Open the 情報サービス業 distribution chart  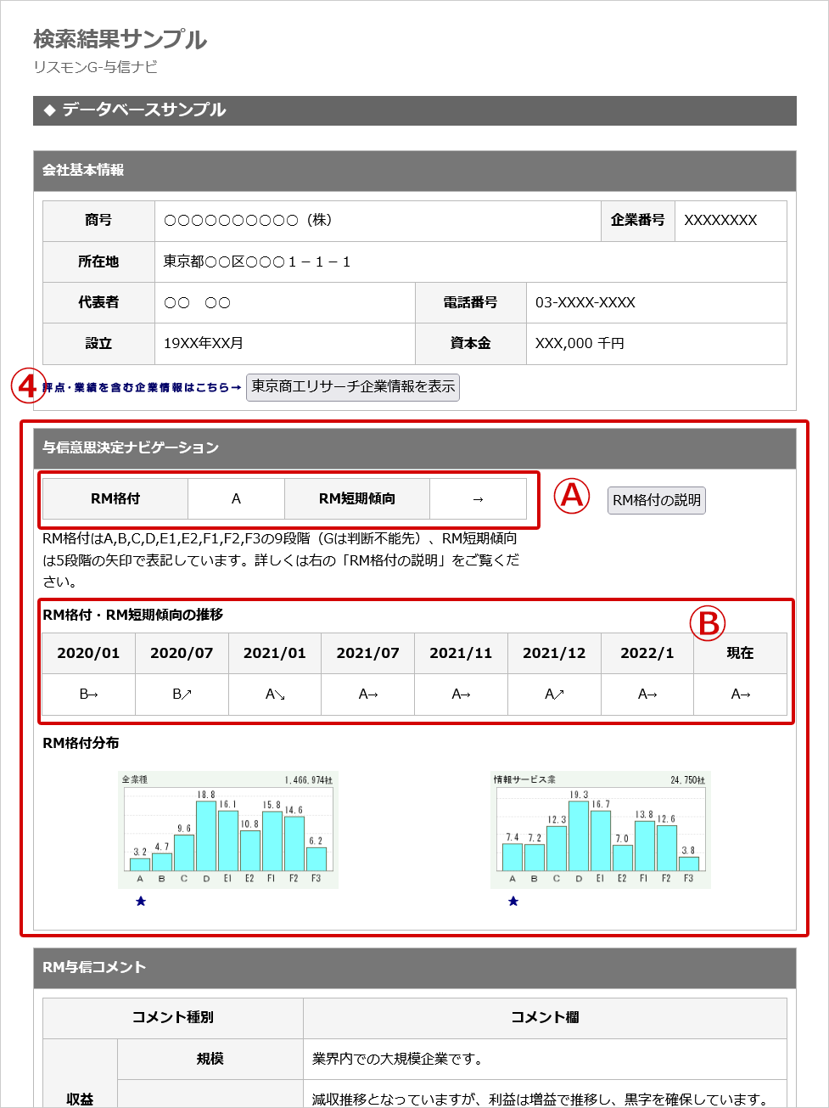[600, 830]
